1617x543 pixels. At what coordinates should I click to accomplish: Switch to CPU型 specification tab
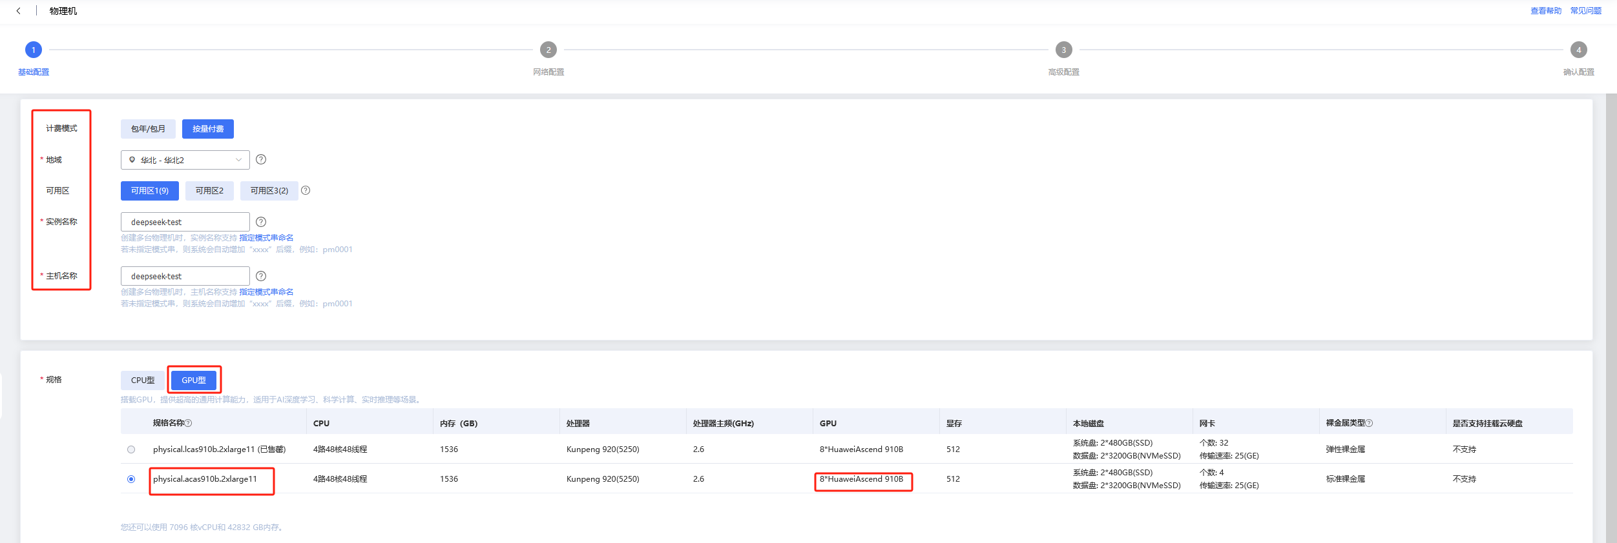143,380
